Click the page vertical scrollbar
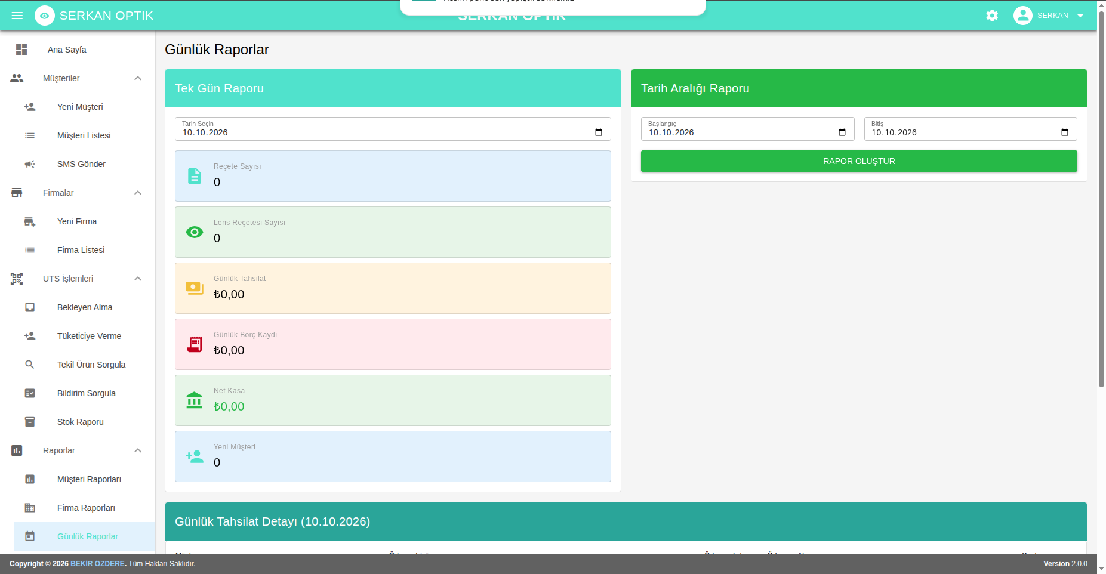 (1101, 199)
